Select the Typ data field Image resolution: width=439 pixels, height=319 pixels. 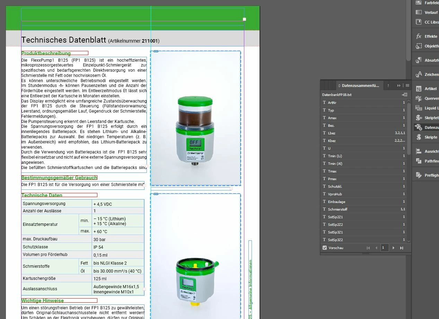click(x=364, y=110)
